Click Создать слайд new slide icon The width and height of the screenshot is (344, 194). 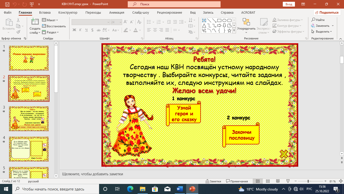(35, 22)
